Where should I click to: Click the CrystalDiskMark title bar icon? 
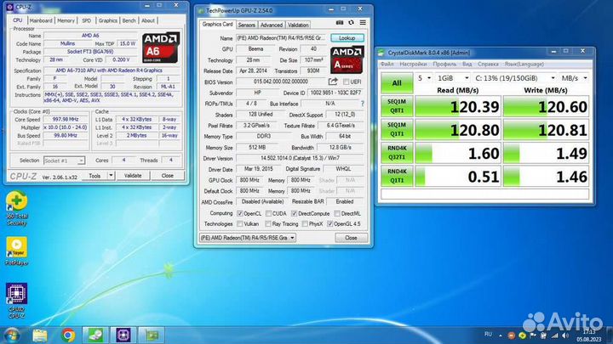381,53
